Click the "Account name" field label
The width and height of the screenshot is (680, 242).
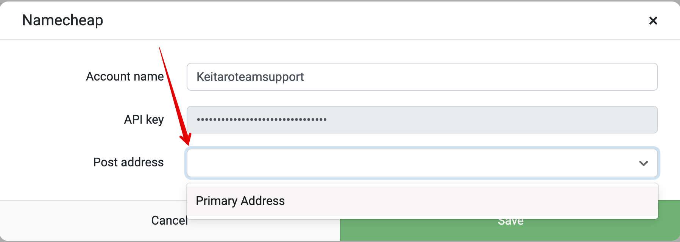pyautogui.click(x=125, y=76)
